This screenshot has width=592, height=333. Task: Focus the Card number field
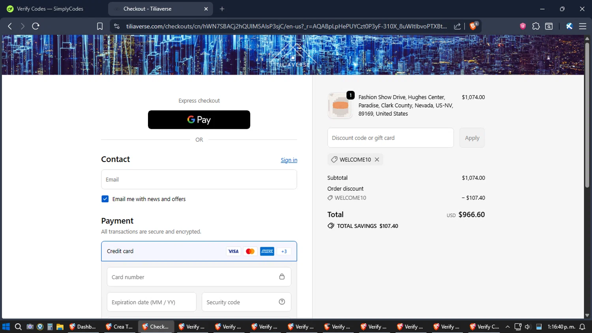(x=199, y=277)
